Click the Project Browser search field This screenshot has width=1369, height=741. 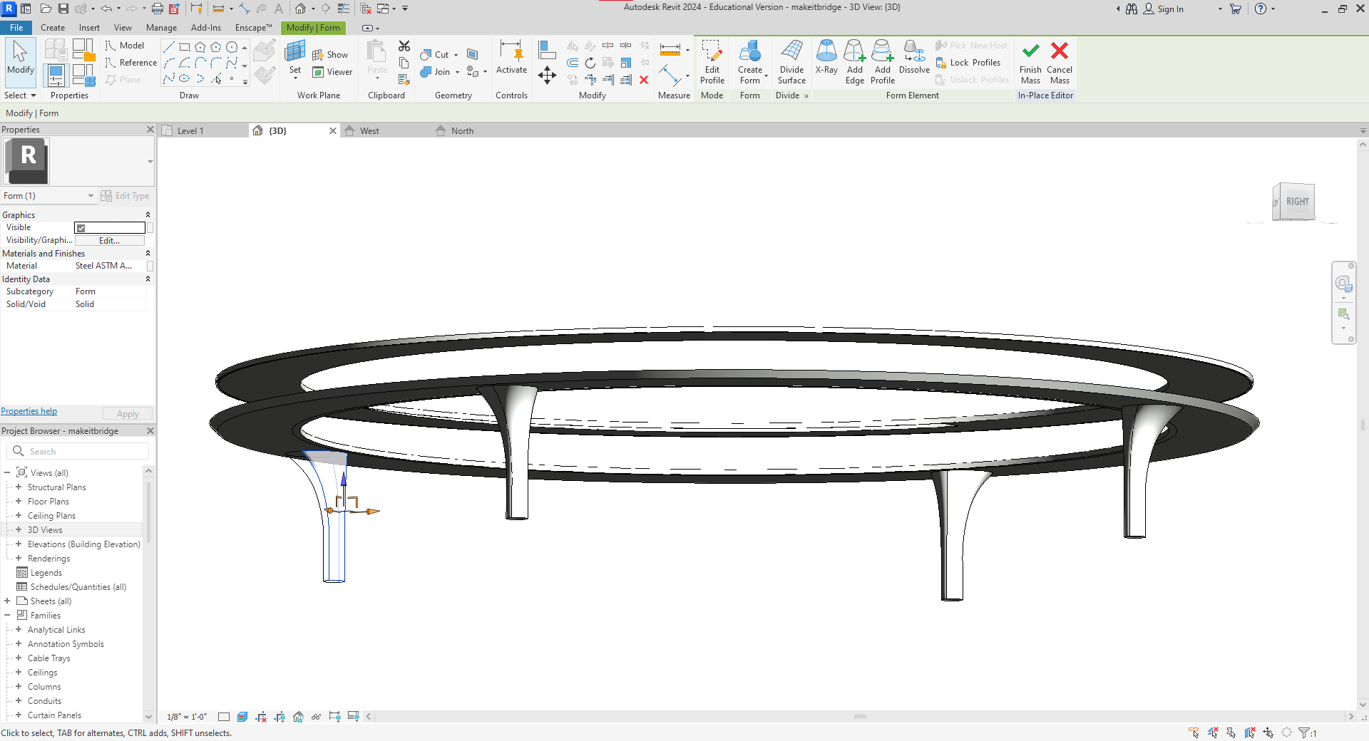(x=78, y=452)
